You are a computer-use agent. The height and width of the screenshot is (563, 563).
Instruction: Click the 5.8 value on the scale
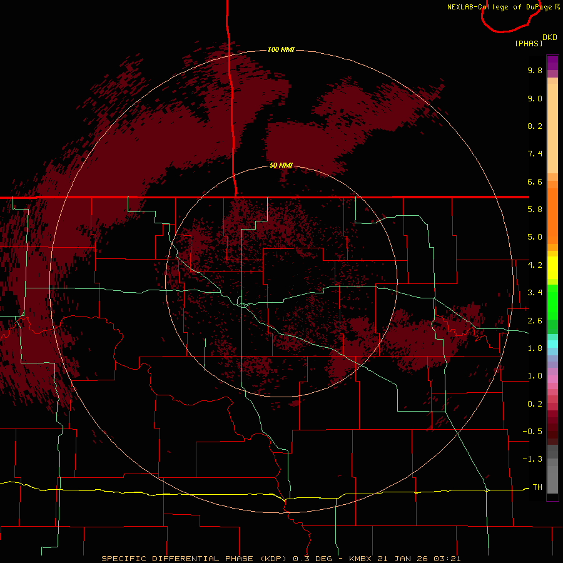pyautogui.click(x=535, y=210)
